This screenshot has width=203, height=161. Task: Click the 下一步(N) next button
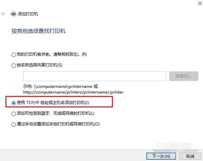click(161, 156)
